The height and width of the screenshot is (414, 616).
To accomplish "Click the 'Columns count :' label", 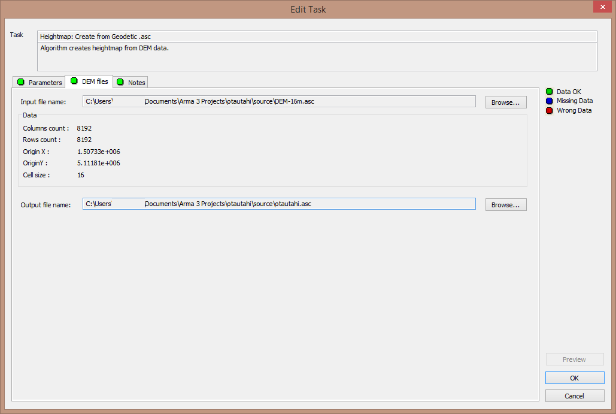I will [x=46, y=128].
